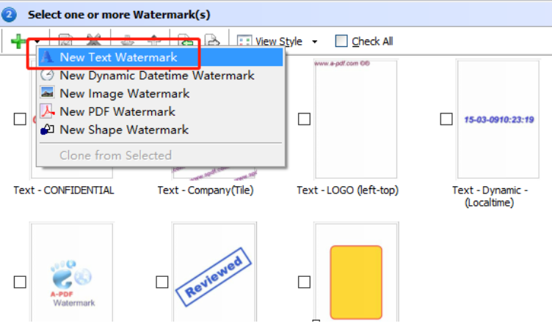The image size is (552, 326).
Task: Check the Text - Dynamic Localtime watermark box
Action: 446,119
